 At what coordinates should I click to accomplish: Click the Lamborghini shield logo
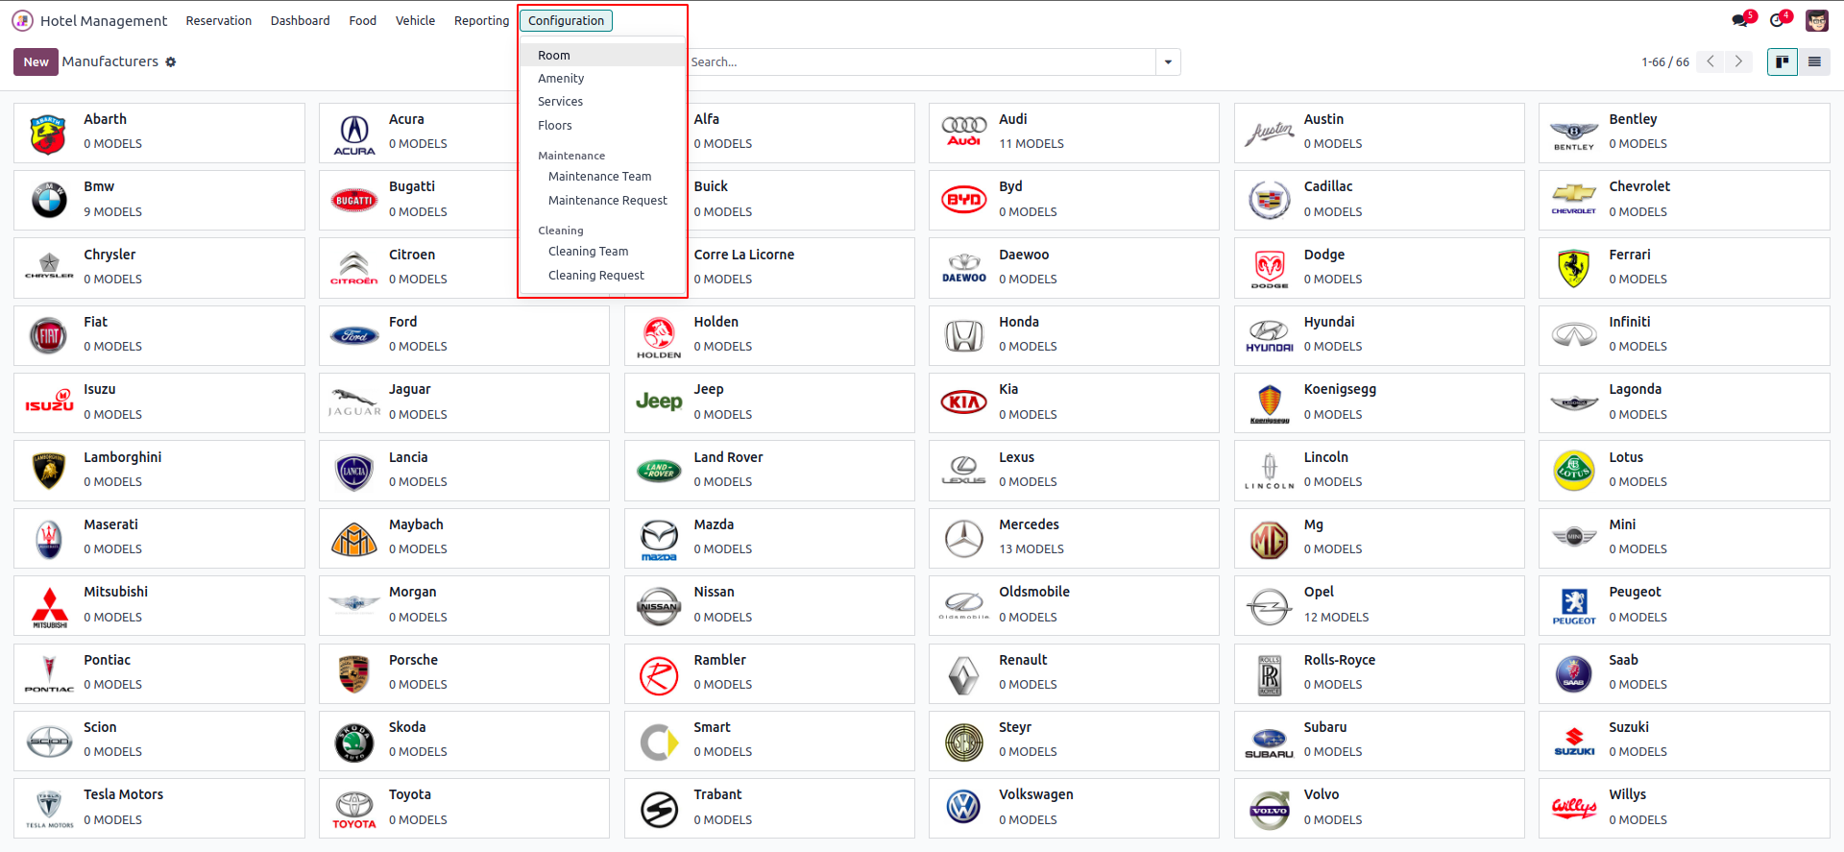click(x=49, y=472)
